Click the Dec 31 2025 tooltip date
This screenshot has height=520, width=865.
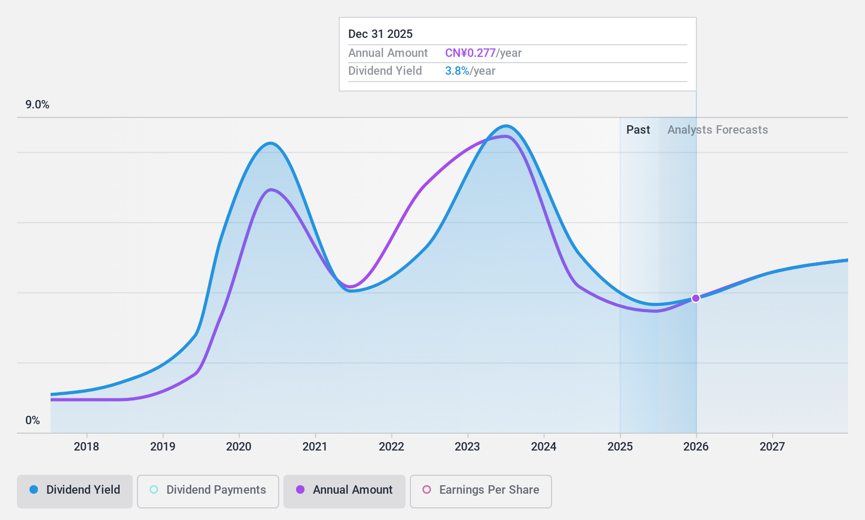pos(380,34)
